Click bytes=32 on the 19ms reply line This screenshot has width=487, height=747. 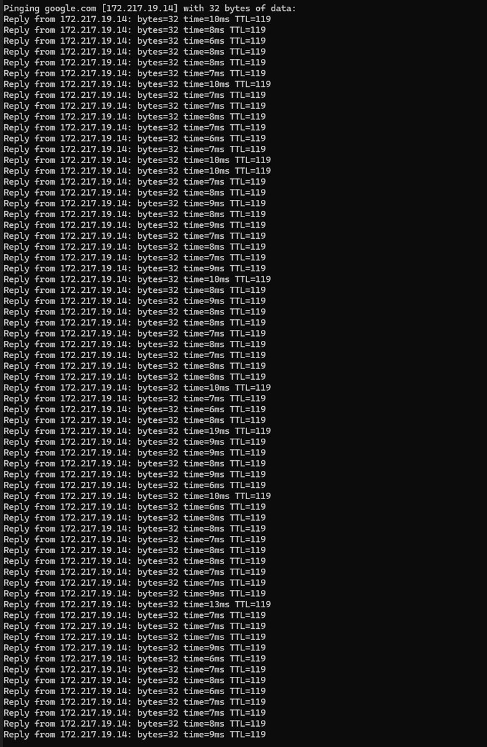(x=158, y=431)
